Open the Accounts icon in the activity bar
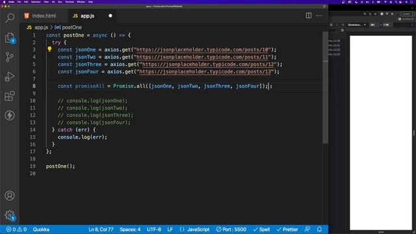 (10, 196)
